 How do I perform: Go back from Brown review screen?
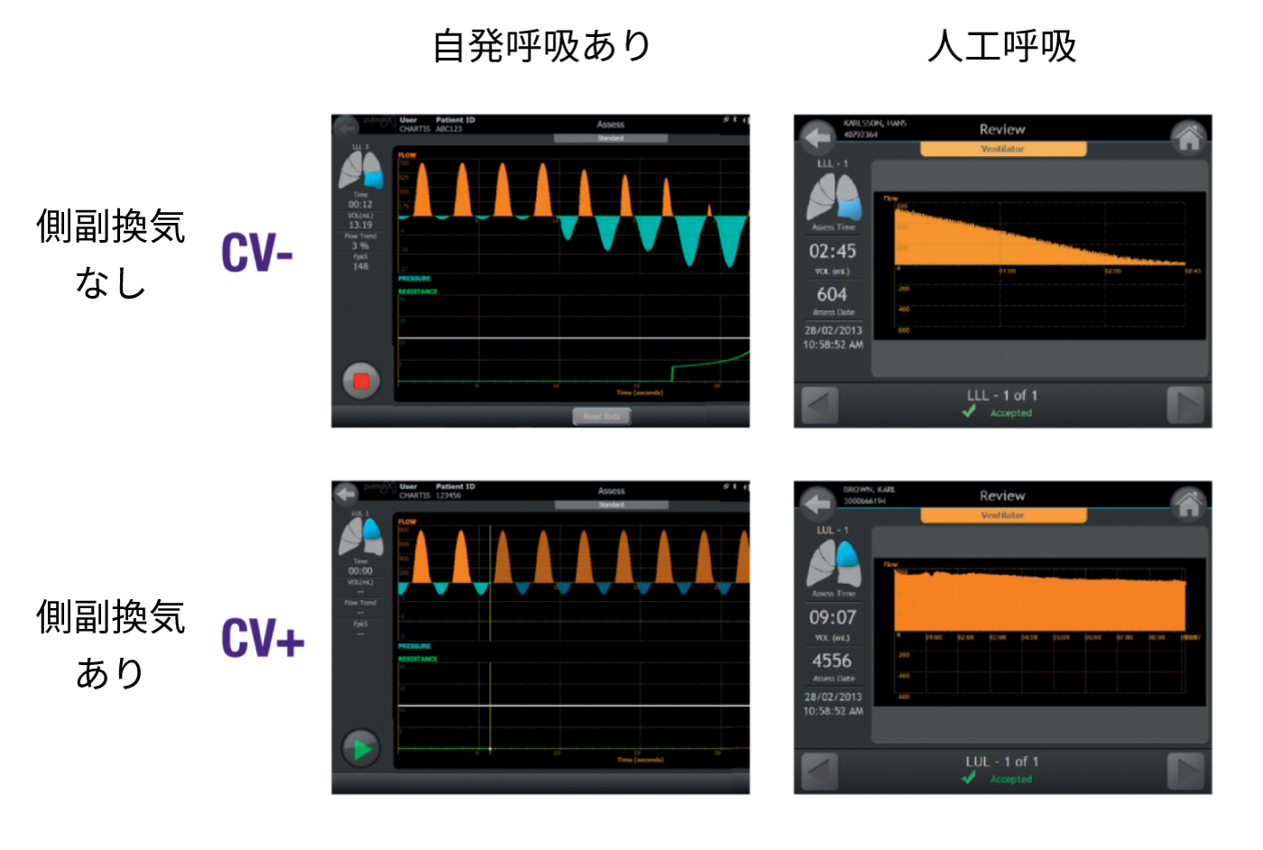pos(817,504)
